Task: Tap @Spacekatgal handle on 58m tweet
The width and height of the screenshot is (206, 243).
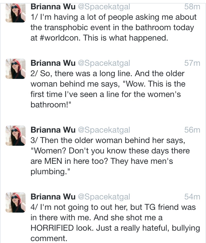Action: [104, 7]
